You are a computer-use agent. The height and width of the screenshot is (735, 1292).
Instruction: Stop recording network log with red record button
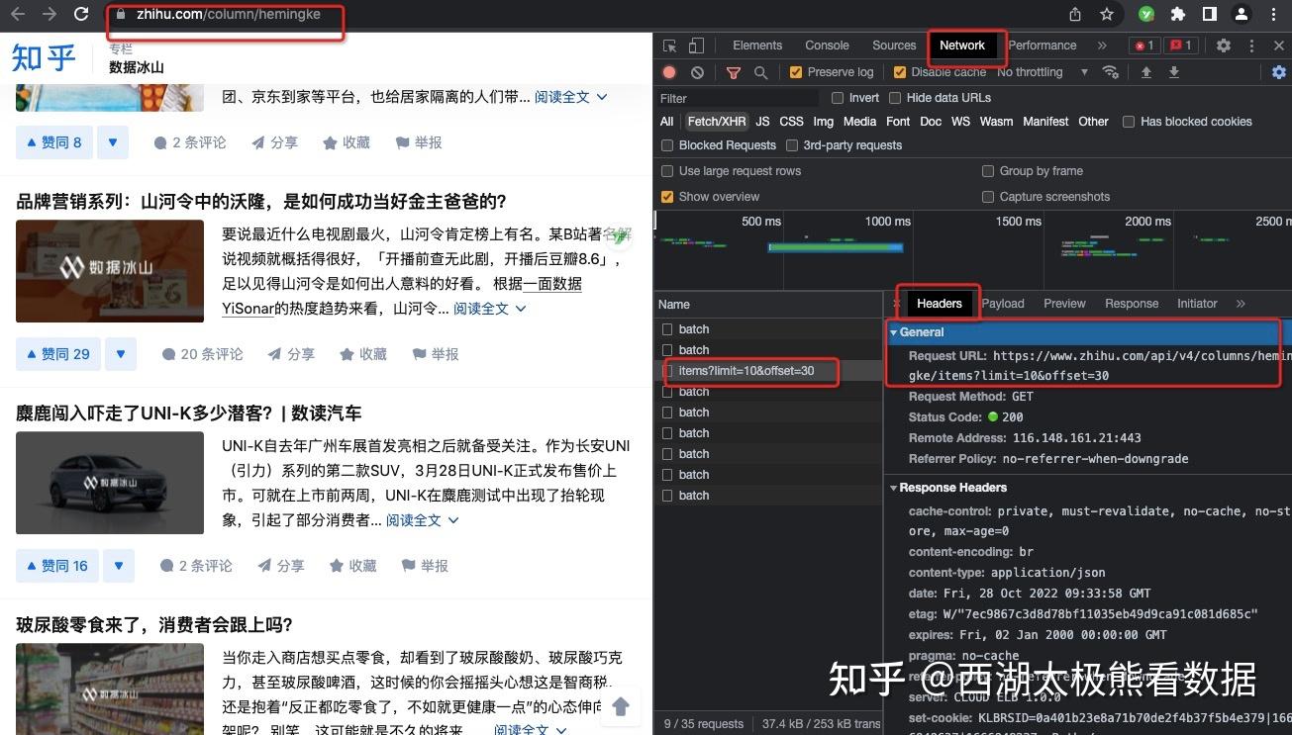click(x=670, y=72)
